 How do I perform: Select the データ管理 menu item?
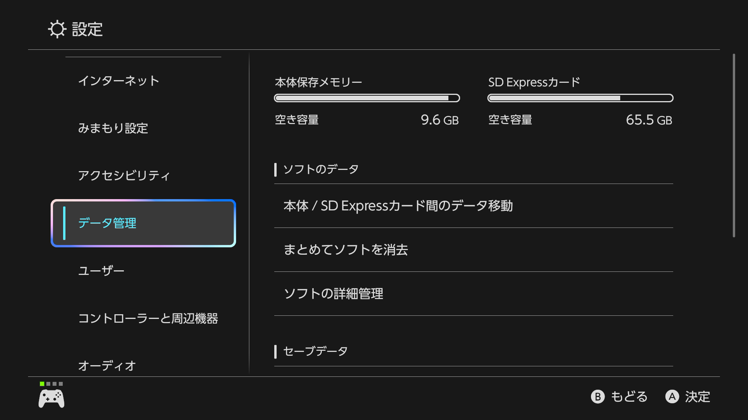pyautogui.click(x=143, y=223)
